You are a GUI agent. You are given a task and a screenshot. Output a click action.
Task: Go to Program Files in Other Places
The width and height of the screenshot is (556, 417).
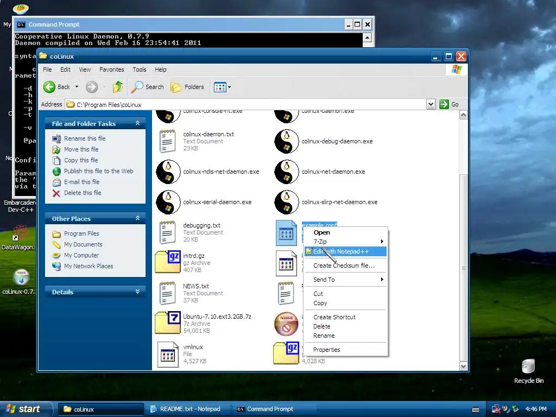click(x=81, y=233)
